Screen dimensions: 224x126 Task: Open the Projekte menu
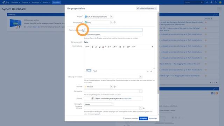click(x=26, y=2)
